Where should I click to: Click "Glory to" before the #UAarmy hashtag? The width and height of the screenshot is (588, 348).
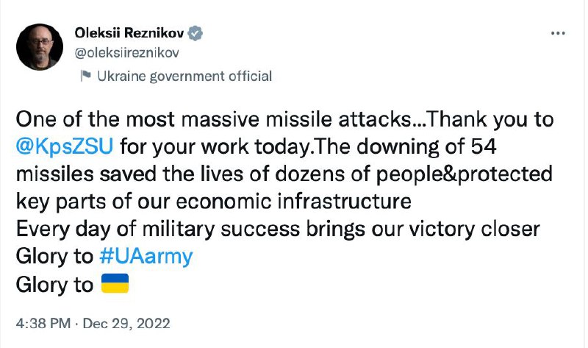pos(54,256)
